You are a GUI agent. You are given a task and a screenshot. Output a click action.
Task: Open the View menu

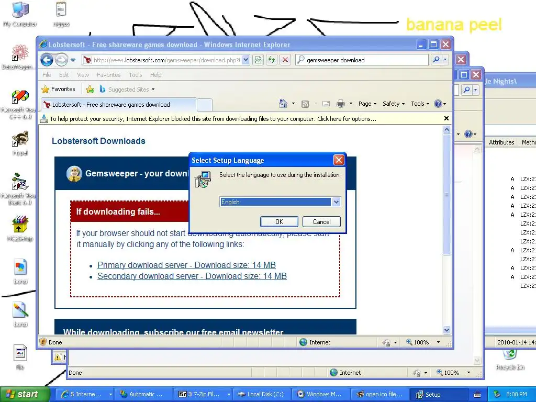(x=83, y=75)
